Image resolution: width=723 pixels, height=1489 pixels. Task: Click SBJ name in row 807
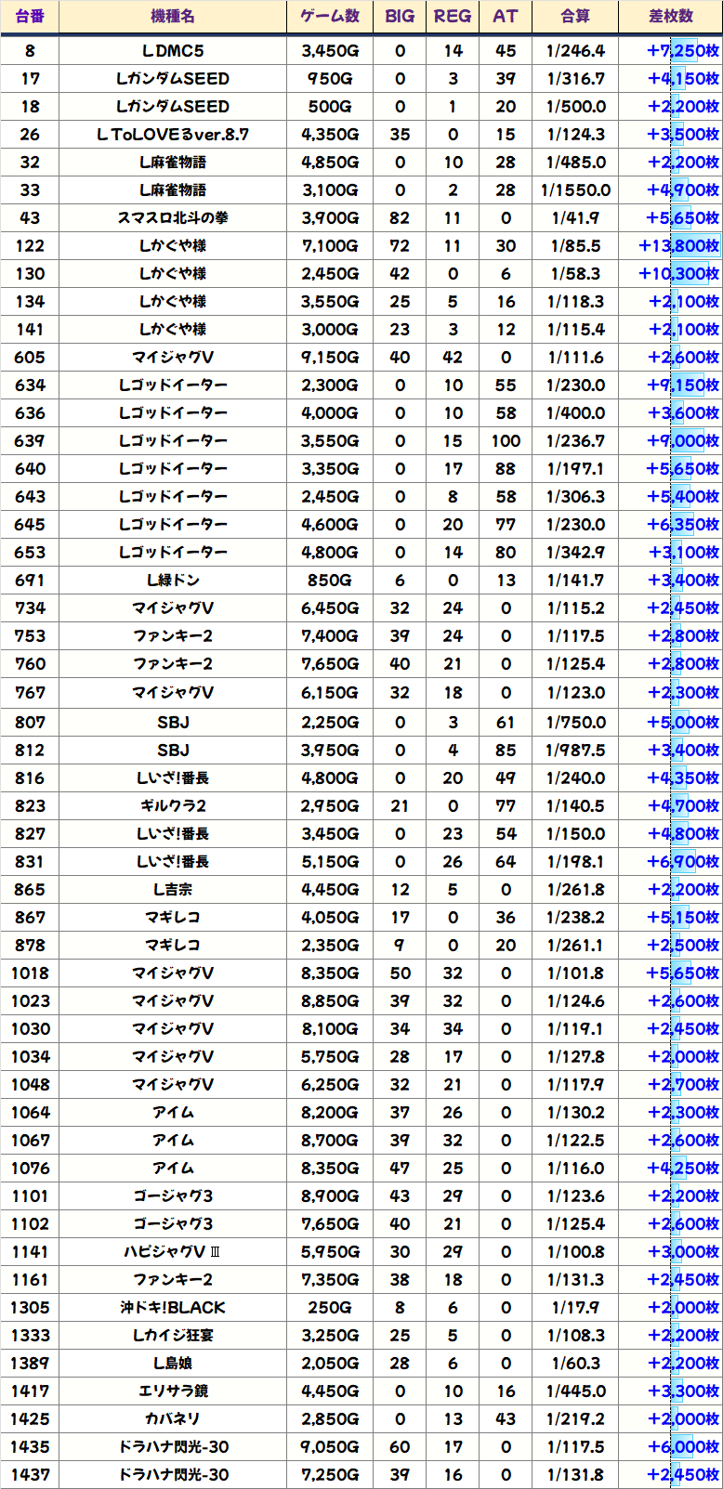point(173,722)
